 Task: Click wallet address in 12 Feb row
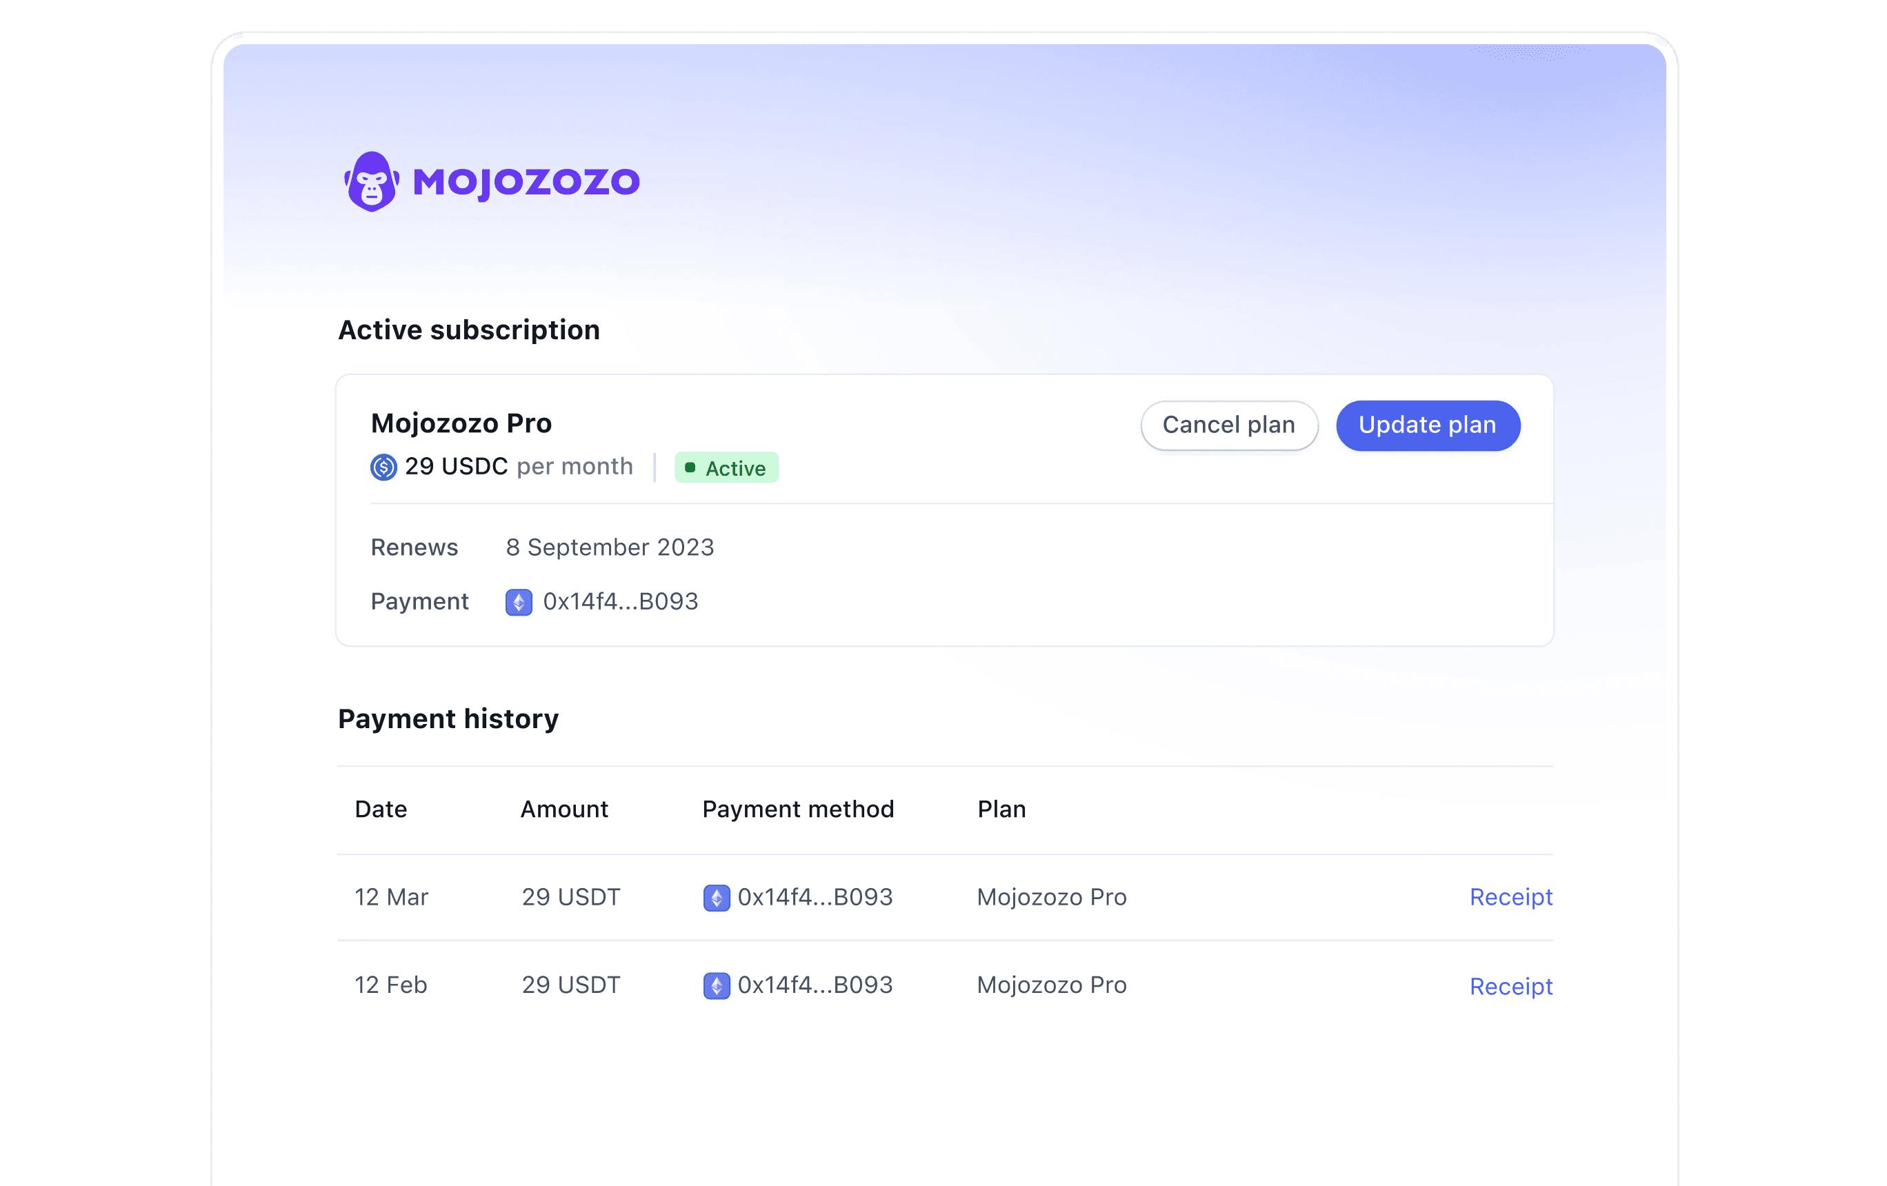[815, 985]
